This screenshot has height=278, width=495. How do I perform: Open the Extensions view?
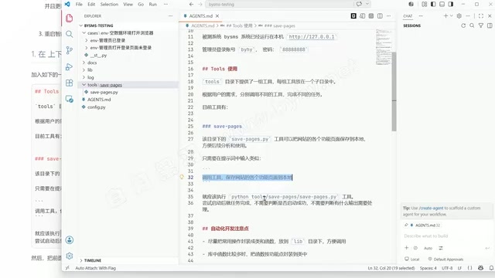click(69, 83)
